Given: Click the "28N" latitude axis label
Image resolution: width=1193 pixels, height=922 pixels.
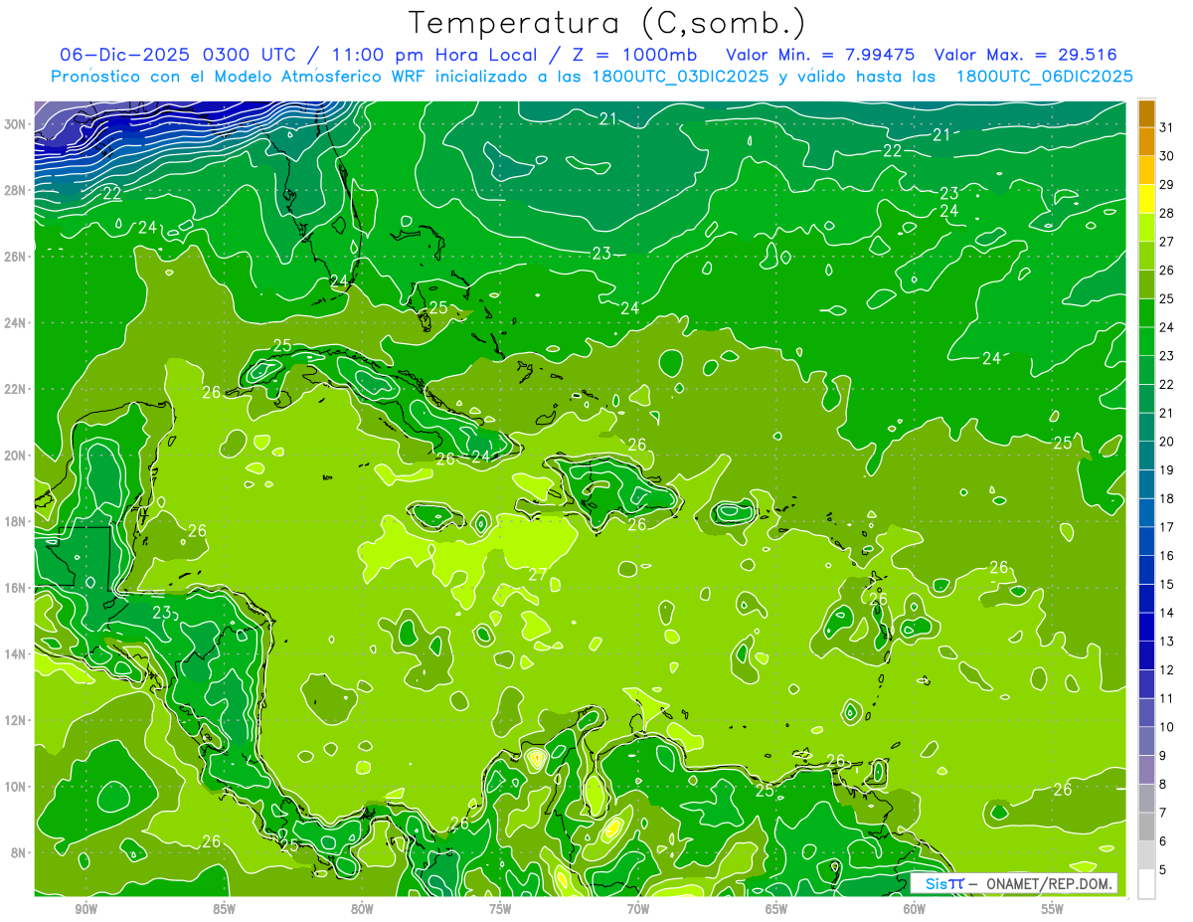Looking at the screenshot, I should 16,190.
